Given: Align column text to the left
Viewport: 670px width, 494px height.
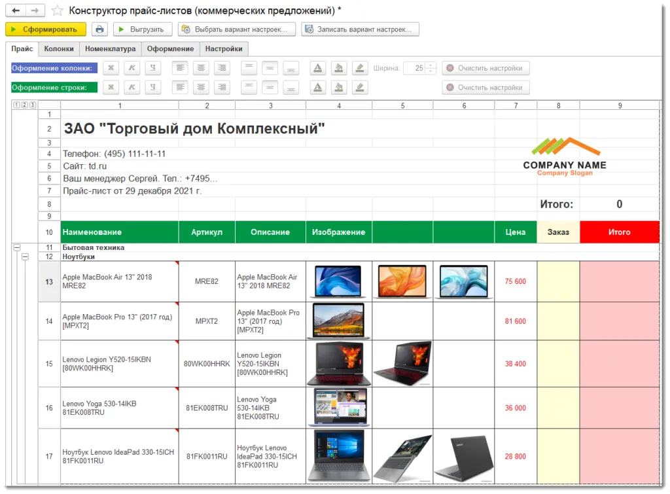Looking at the screenshot, I should pyautogui.click(x=181, y=68).
